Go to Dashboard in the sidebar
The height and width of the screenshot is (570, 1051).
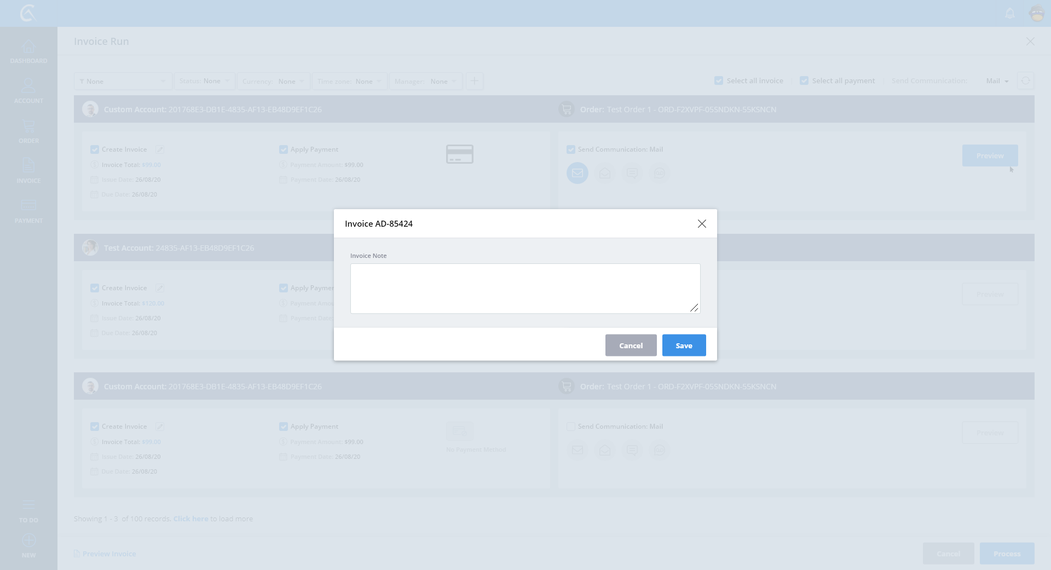(x=28, y=51)
